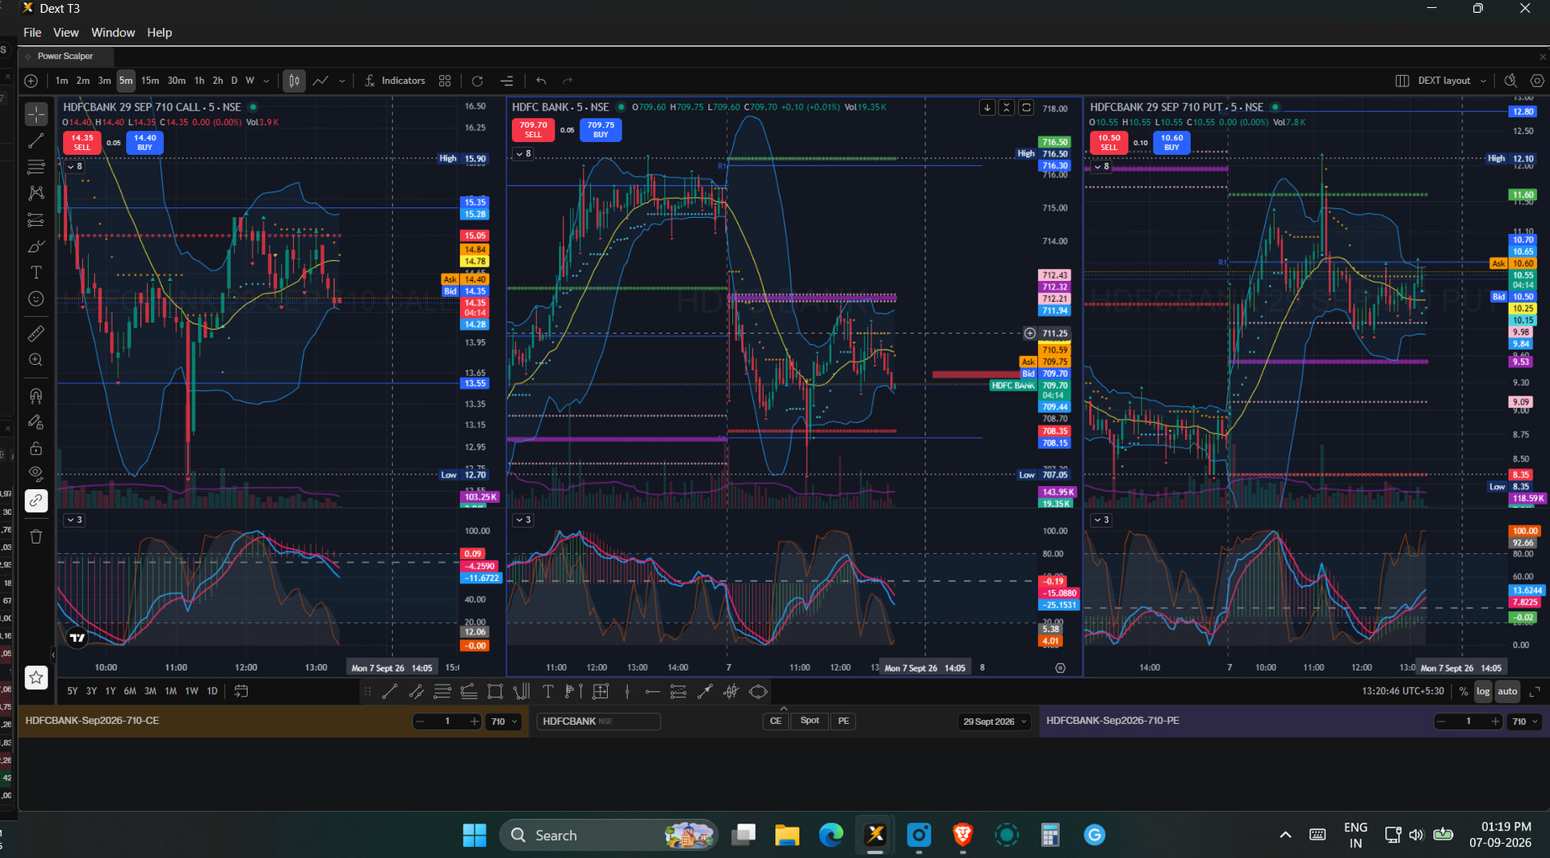The height and width of the screenshot is (858, 1550).
Task: Open the 710 strike dropdown for CE
Action: pyautogui.click(x=505, y=722)
